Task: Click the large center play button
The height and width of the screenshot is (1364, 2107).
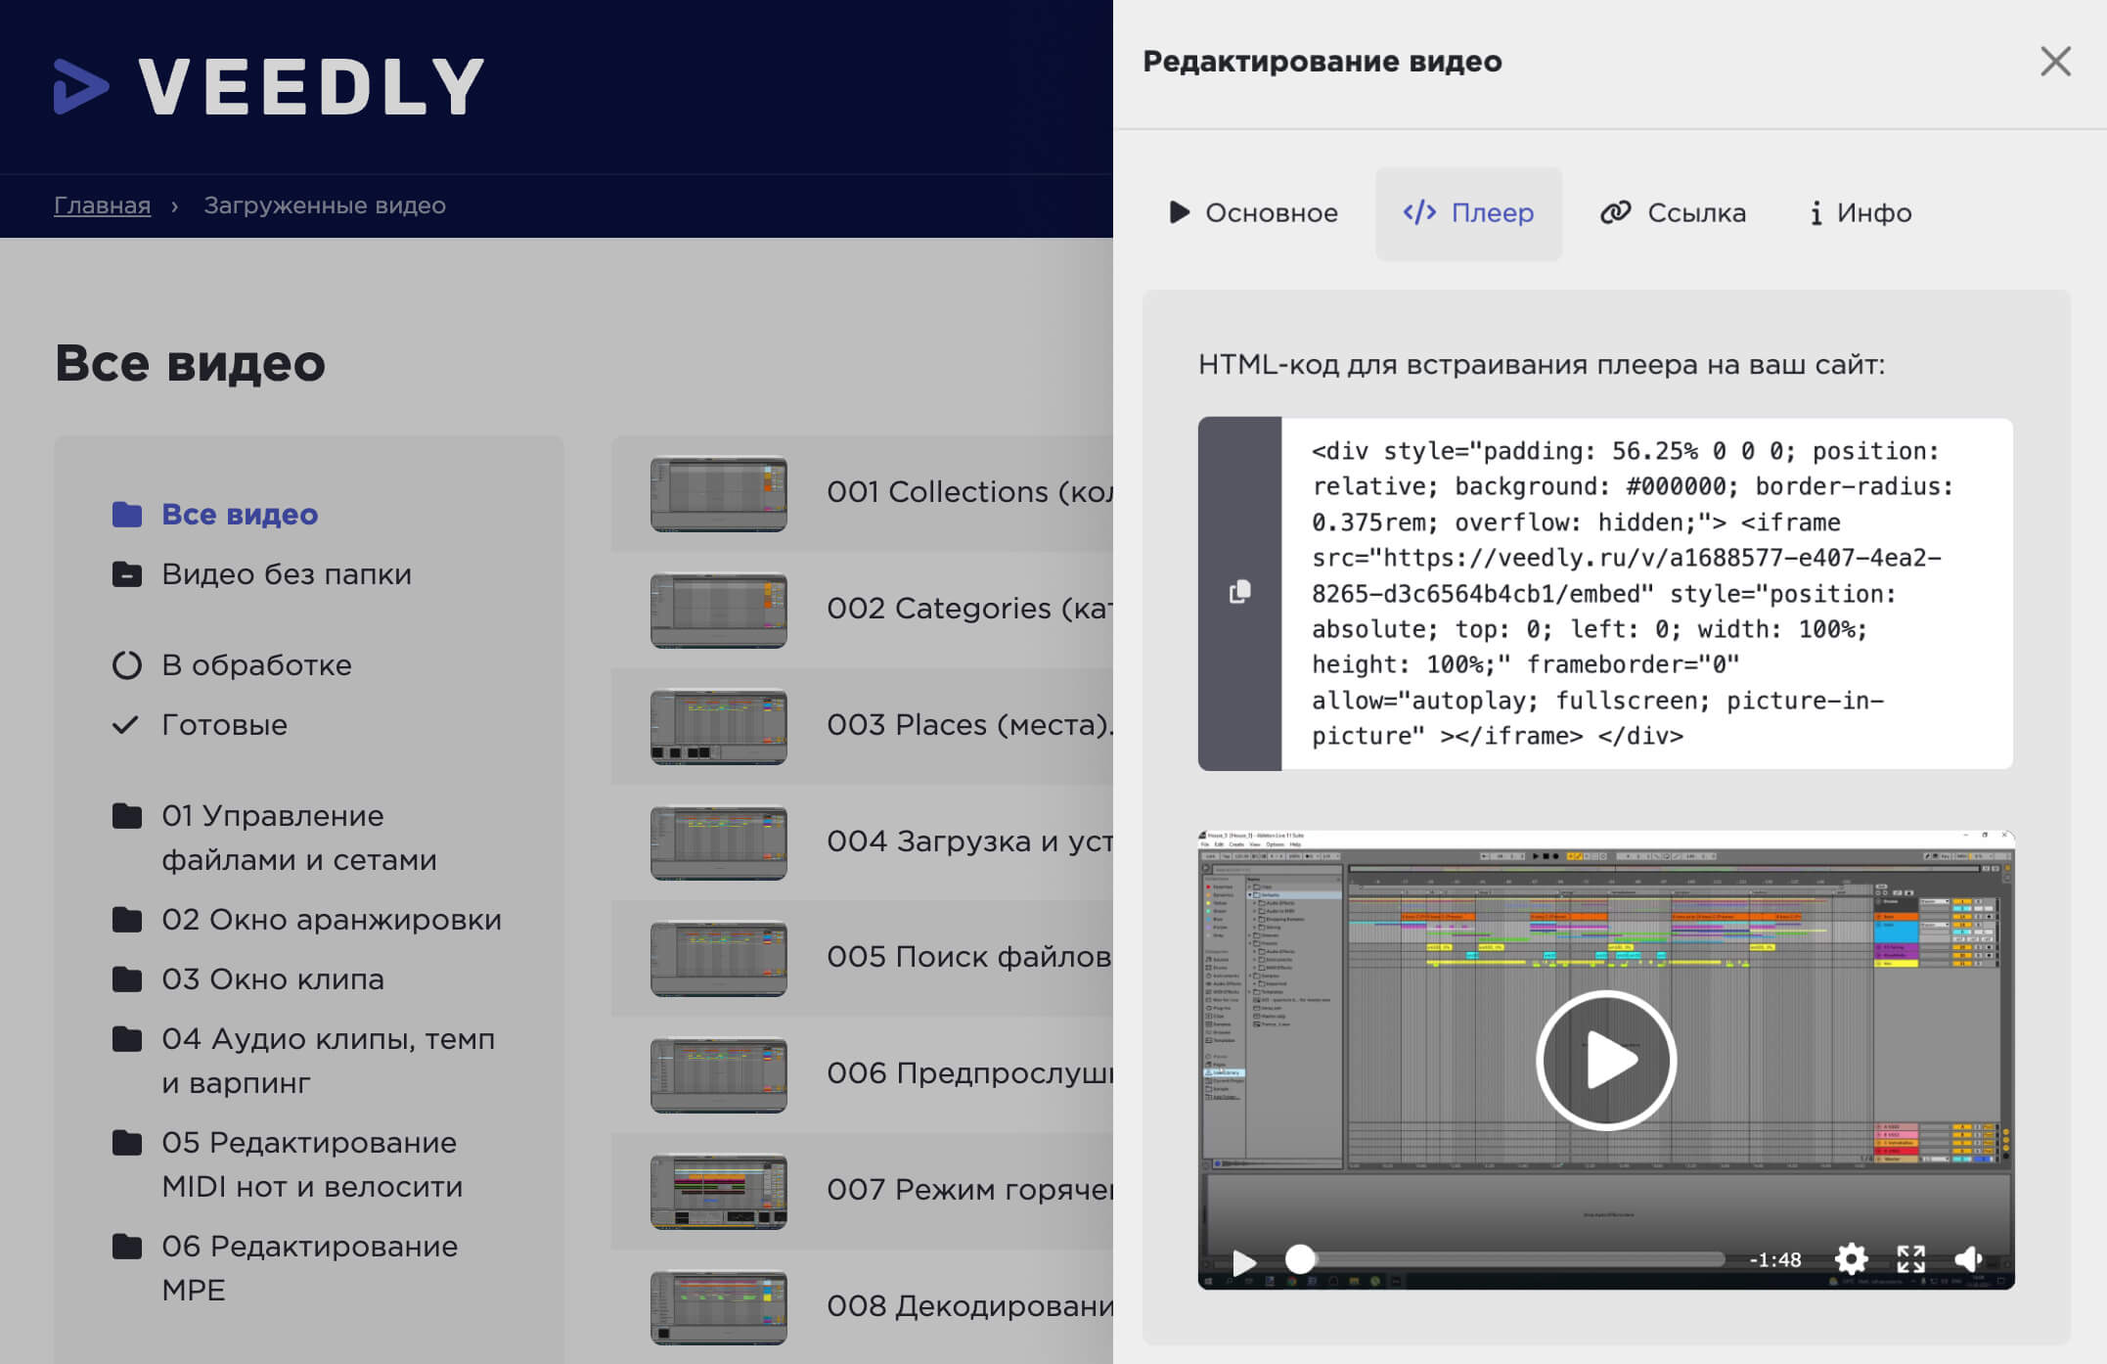Action: [1606, 1060]
